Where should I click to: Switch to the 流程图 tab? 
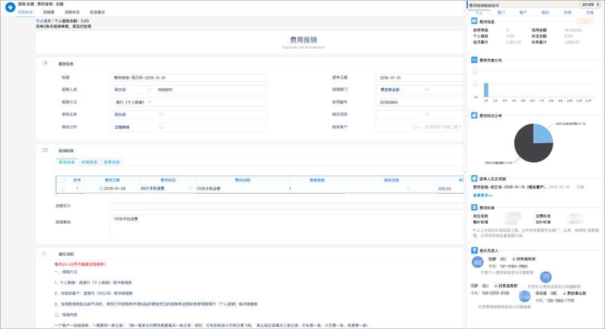(x=49, y=12)
